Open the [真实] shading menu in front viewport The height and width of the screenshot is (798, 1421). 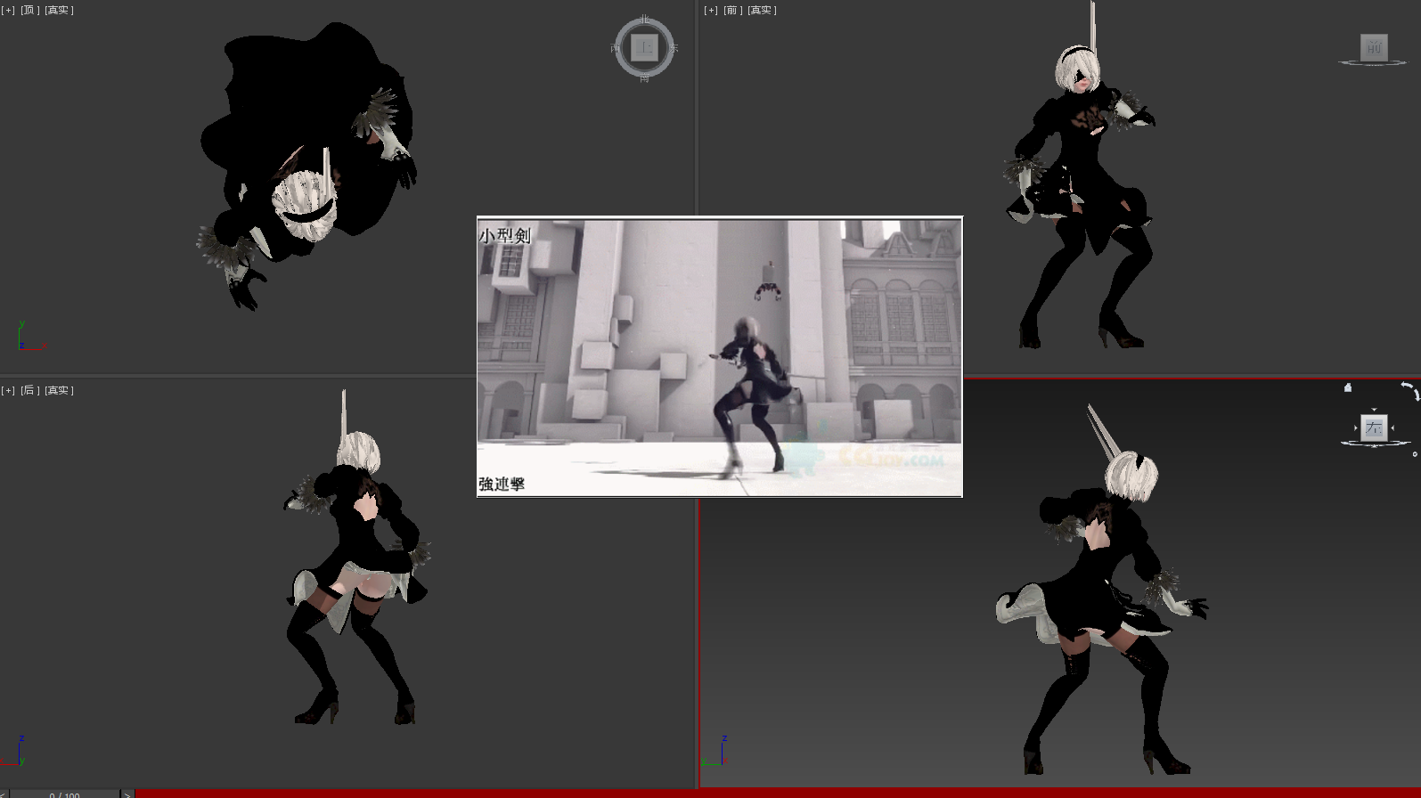762,10
